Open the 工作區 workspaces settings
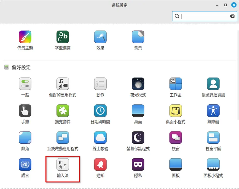The height and width of the screenshot is (189, 239). click(x=176, y=87)
